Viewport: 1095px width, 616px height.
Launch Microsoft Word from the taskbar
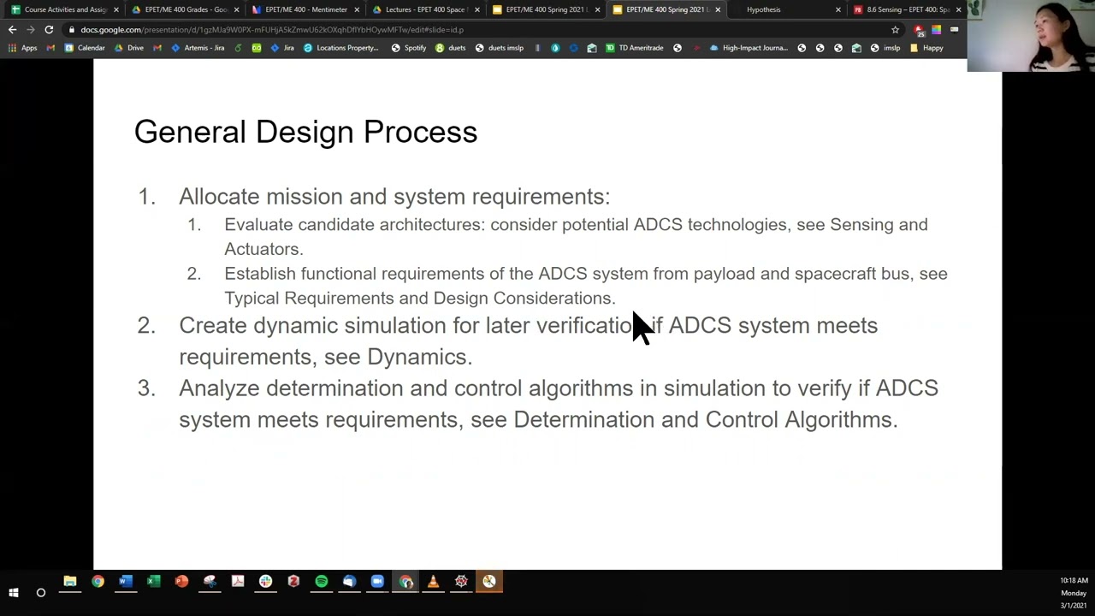pos(126,582)
